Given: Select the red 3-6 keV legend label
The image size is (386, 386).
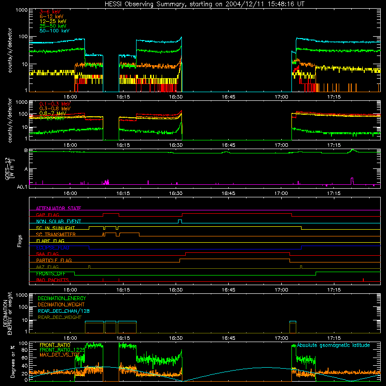Looking at the screenshot, I should [50, 12].
